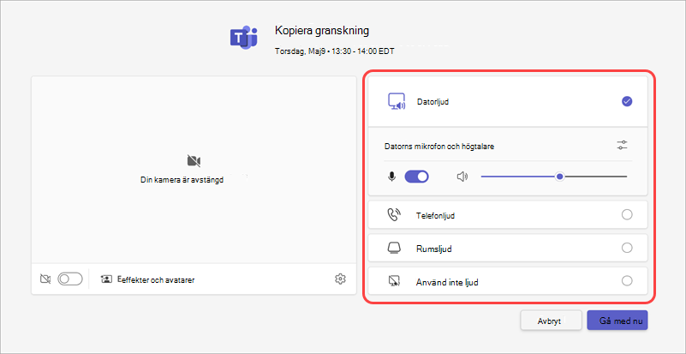Screen dimensions: 686x354
Task: Click the Microsoft Teams logo
Action: pyautogui.click(x=244, y=37)
